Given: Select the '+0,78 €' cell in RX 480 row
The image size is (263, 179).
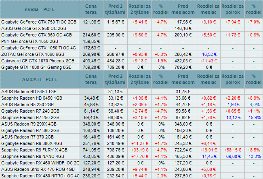Looking at the screenshot, I should point(208,176).
